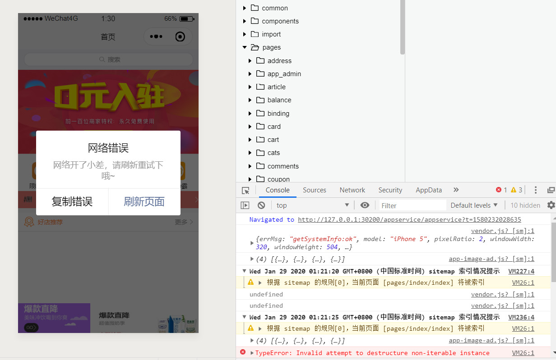
Task: Open the Default levels dropdown
Action: tap(474, 205)
